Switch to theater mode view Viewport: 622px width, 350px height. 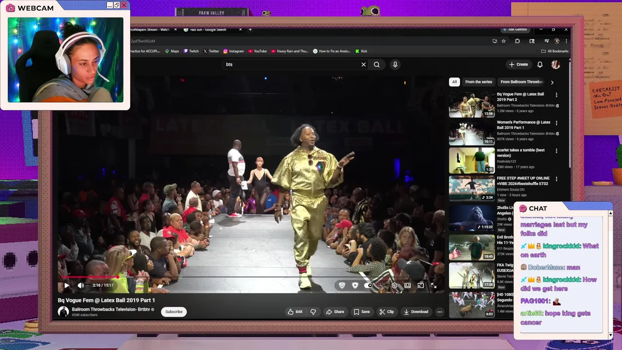(408, 286)
